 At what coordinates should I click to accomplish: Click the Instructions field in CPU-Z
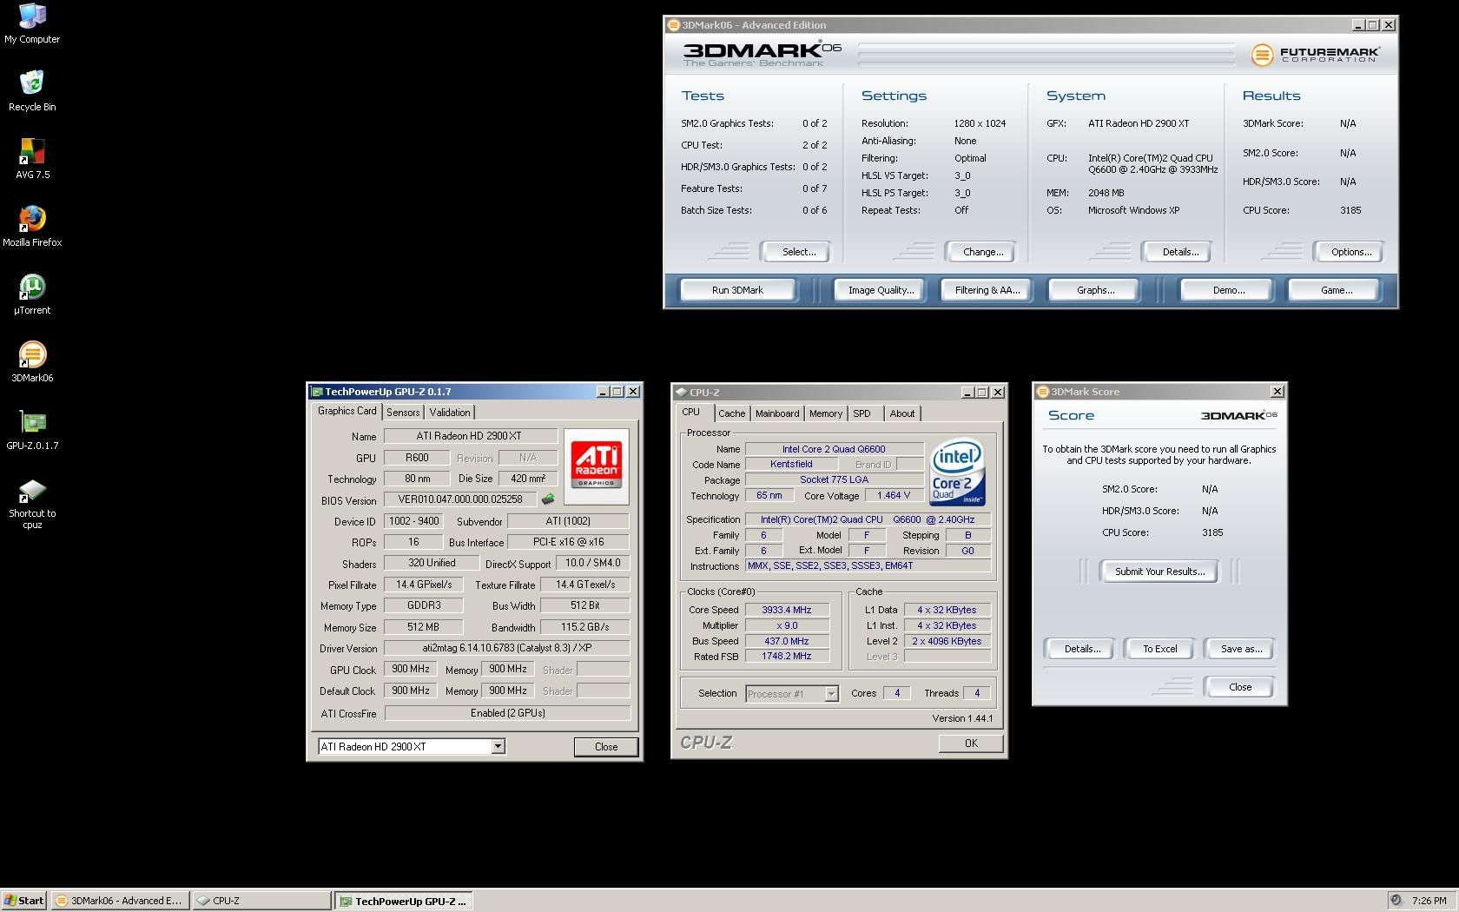tap(868, 565)
